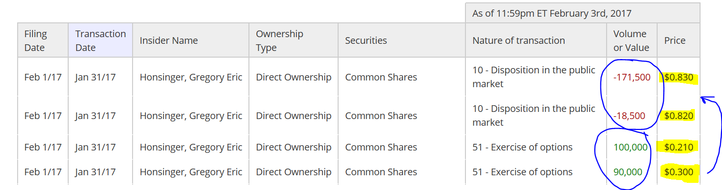The width and height of the screenshot is (722, 190).
Task: Select the 90,000 volume cell
Action: click(x=628, y=172)
